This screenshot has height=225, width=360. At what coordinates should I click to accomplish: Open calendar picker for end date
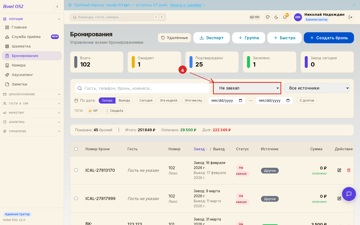(288, 100)
